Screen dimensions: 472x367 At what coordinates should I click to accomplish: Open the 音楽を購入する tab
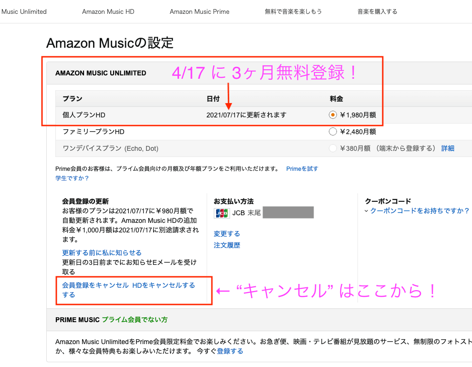tap(377, 12)
